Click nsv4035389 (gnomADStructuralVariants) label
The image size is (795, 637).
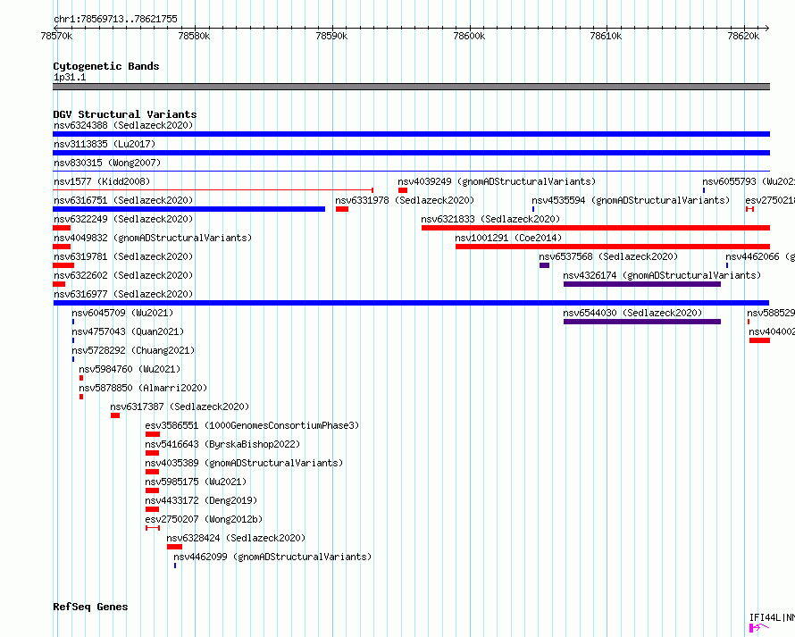[x=244, y=463]
